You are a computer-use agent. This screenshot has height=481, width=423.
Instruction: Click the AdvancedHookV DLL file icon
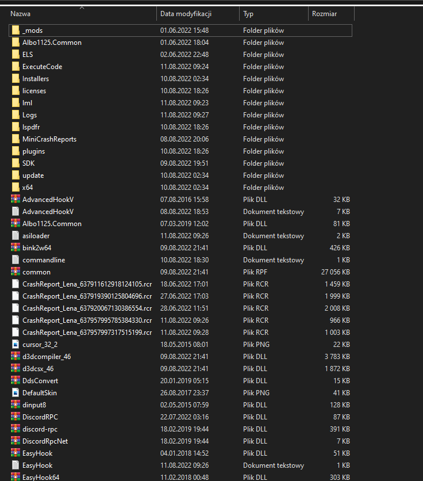point(16,200)
